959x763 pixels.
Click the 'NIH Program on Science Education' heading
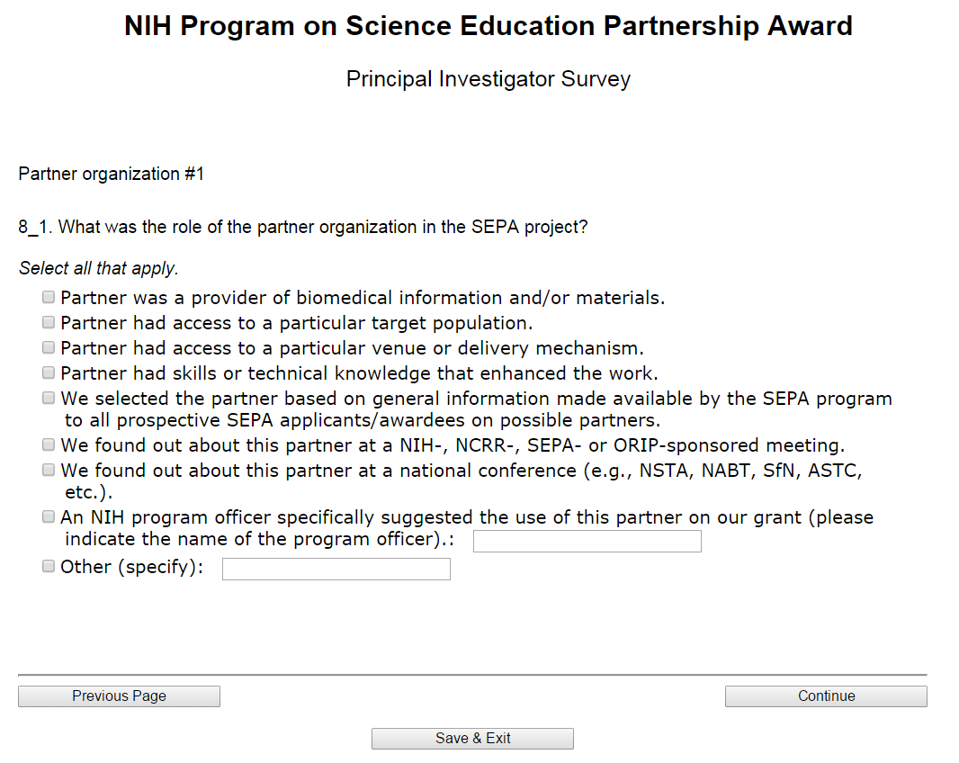point(488,26)
